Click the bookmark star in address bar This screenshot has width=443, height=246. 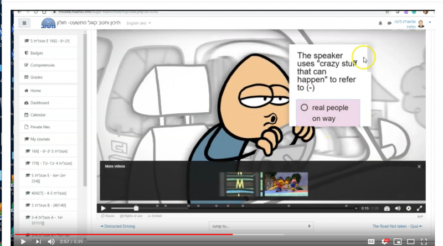pos(387,12)
